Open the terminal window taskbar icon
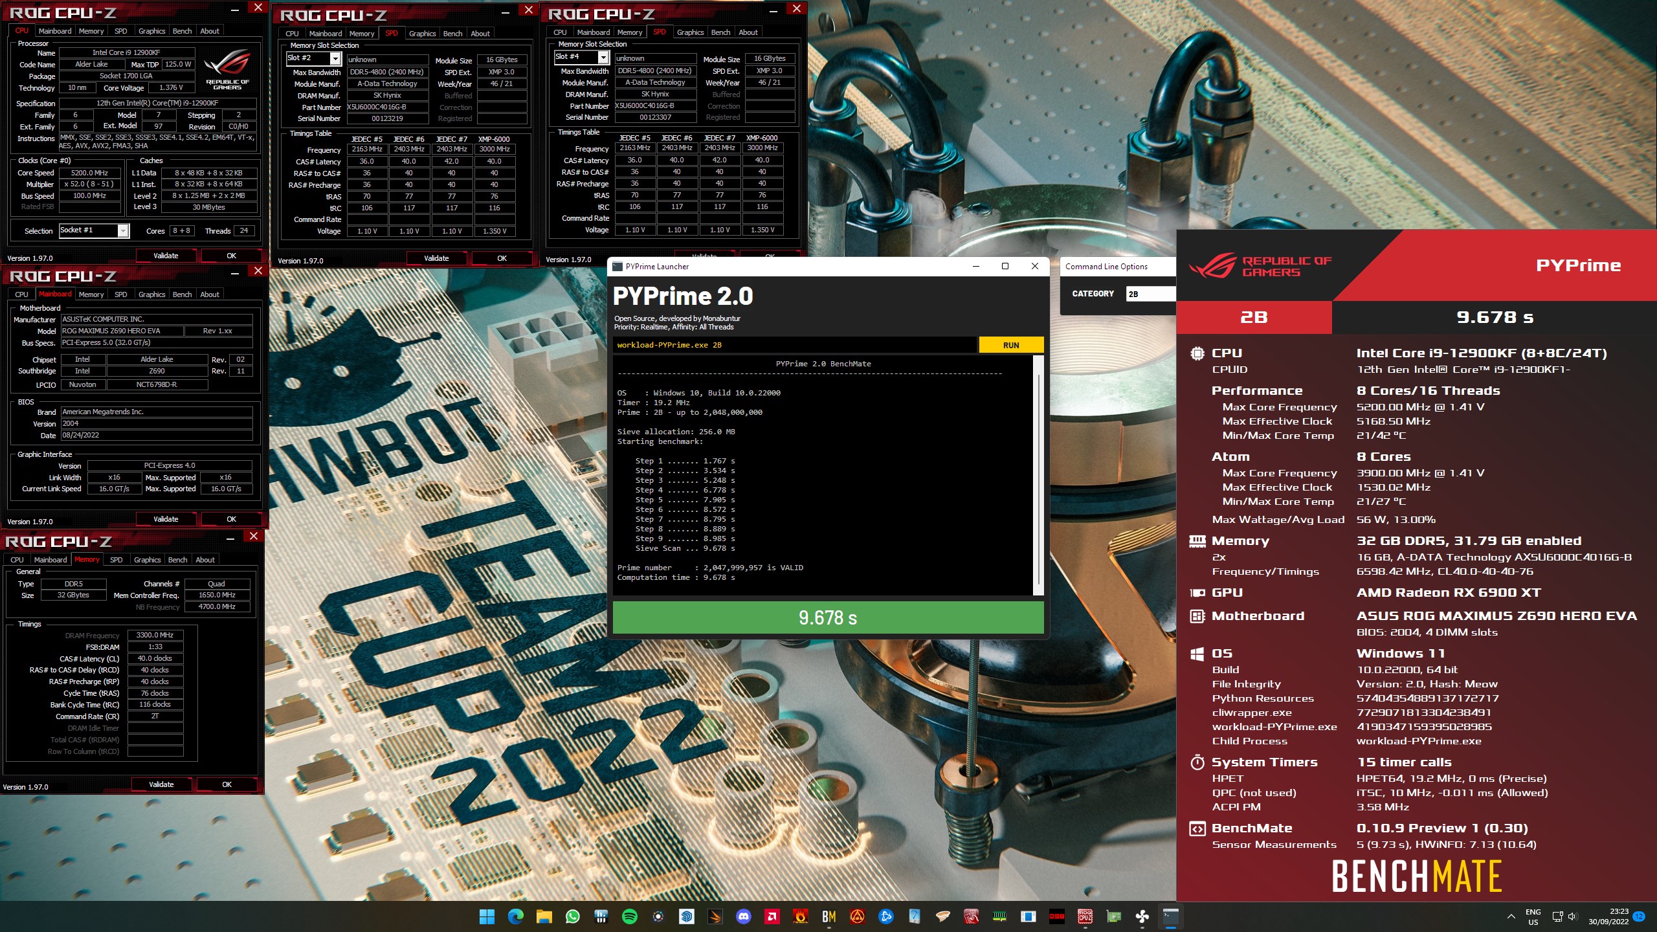1657x932 pixels. point(1170,916)
